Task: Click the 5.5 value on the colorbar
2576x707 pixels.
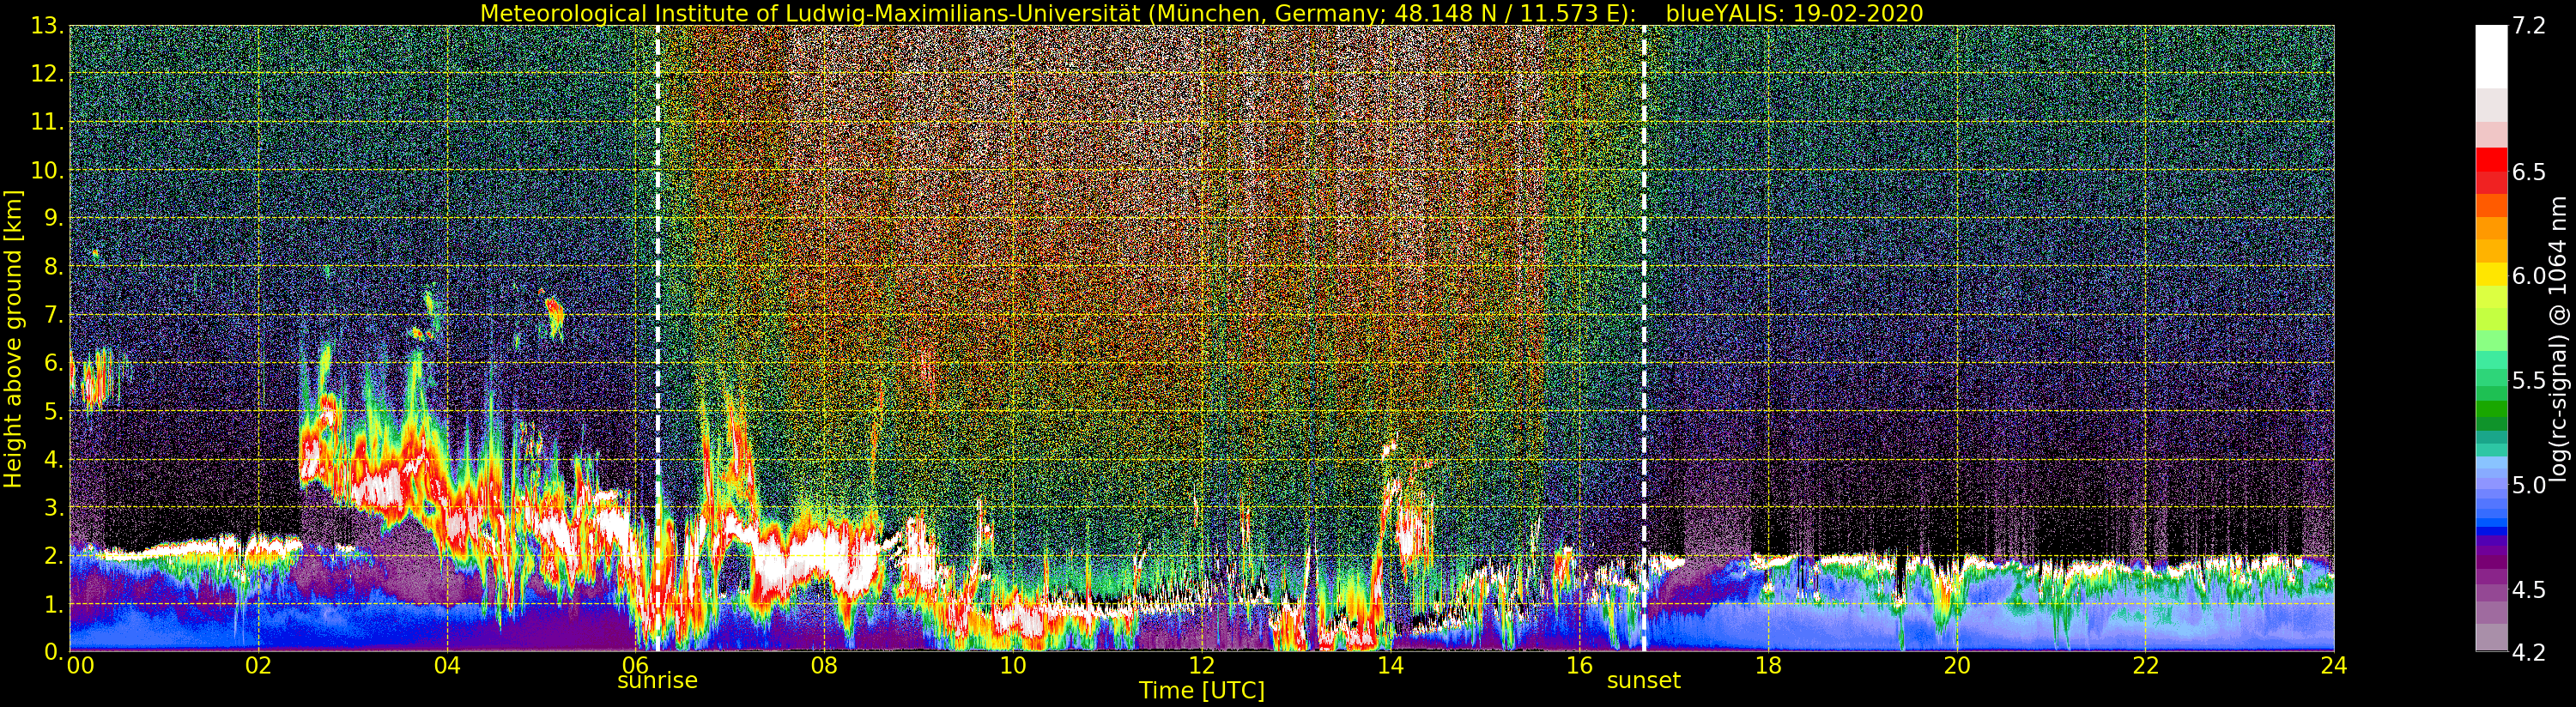Action: click(2529, 381)
